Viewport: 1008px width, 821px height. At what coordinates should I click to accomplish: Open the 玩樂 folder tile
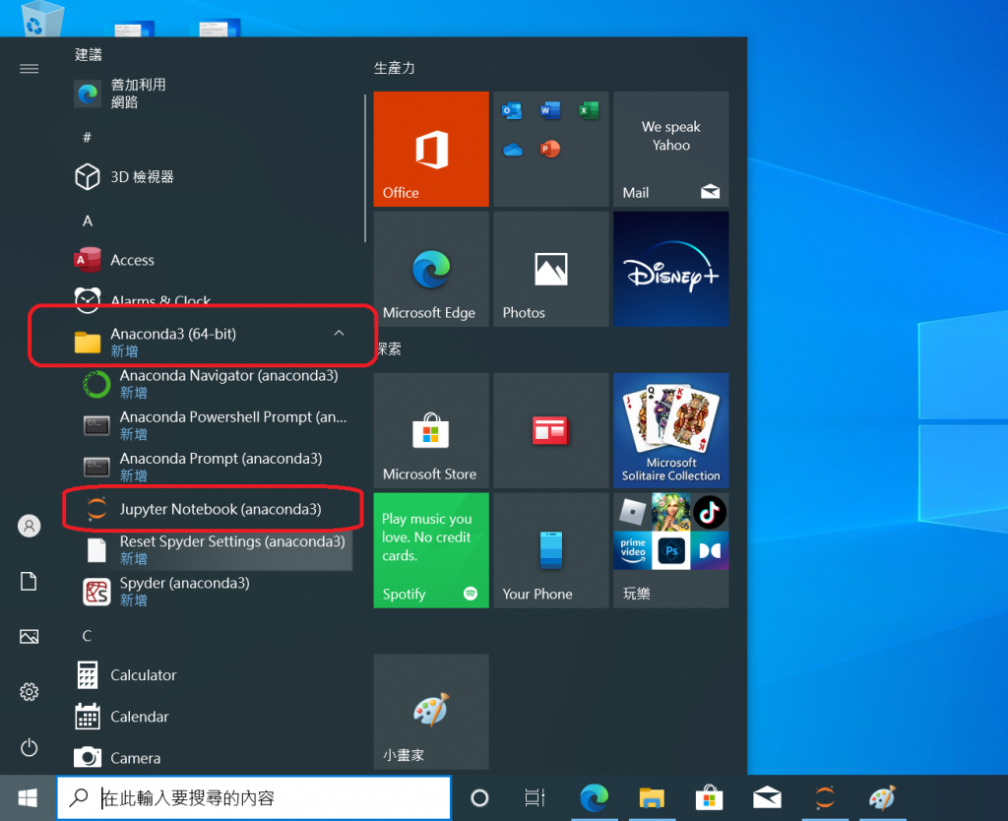point(670,550)
